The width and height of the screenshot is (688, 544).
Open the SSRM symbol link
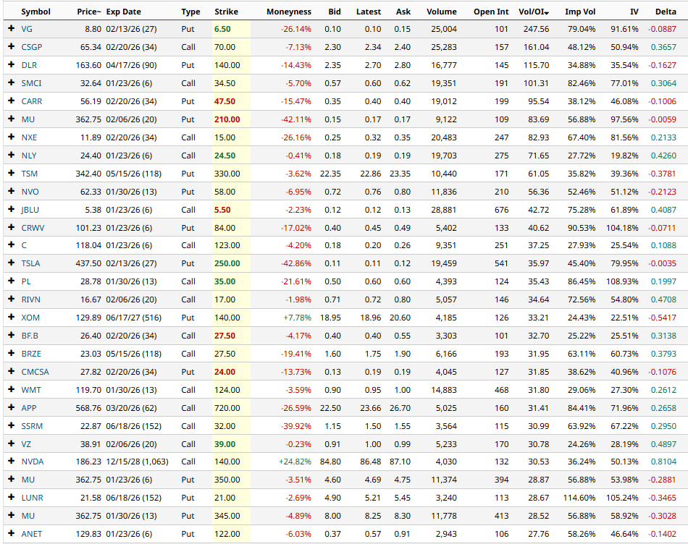tap(32, 425)
